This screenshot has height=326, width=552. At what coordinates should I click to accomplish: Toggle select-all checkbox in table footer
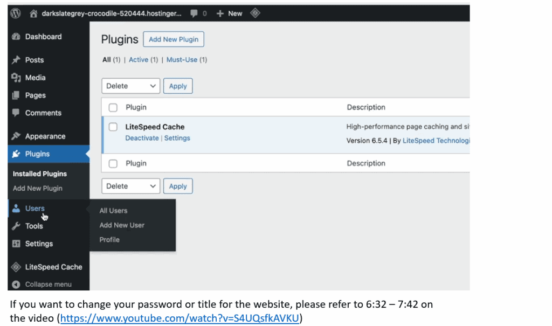coord(113,163)
